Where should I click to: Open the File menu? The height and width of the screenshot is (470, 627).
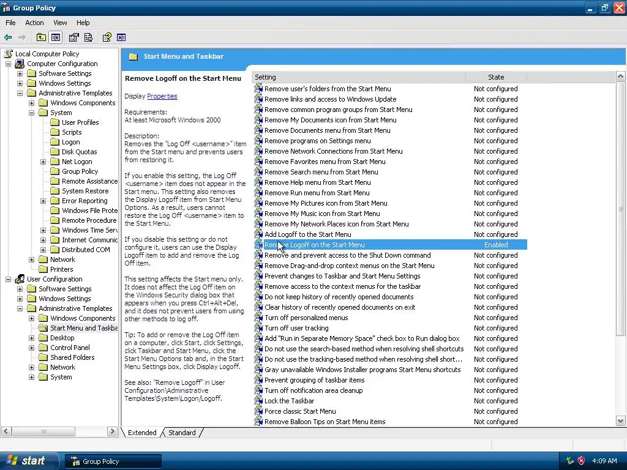(10, 23)
